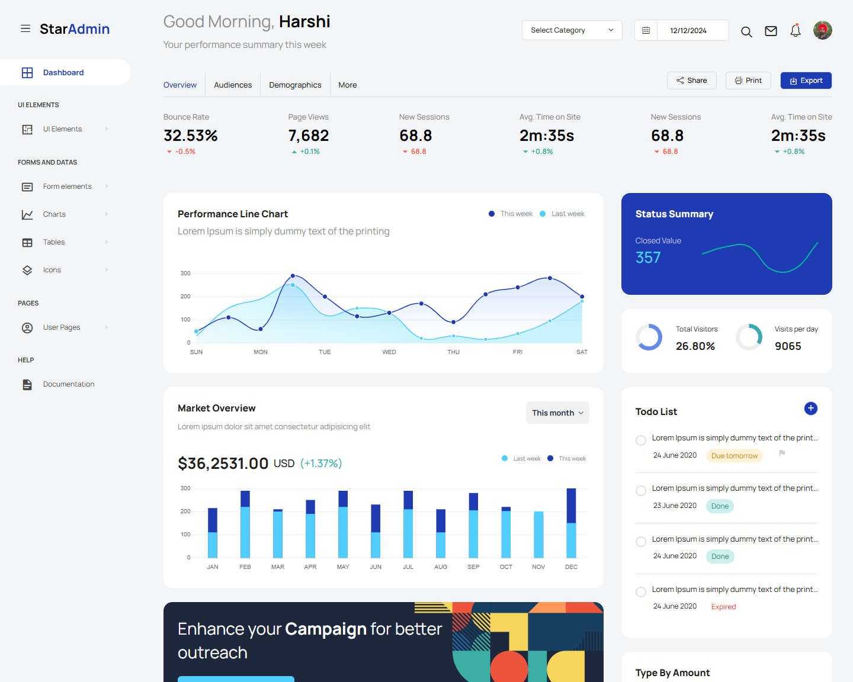Image resolution: width=853 pixels, height=682 pixels.
Task: Click the hamburger menu icon beside StarAdmin
Action: tap(25, 28)
